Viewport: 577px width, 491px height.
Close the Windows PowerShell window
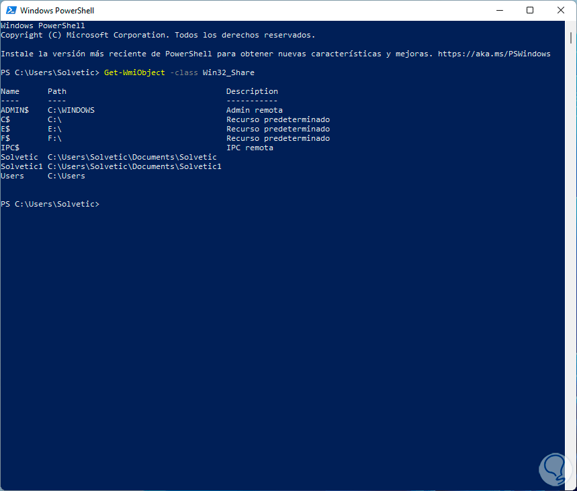pos(561,10)
